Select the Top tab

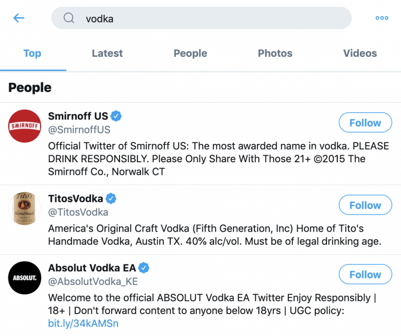(32, 54)
